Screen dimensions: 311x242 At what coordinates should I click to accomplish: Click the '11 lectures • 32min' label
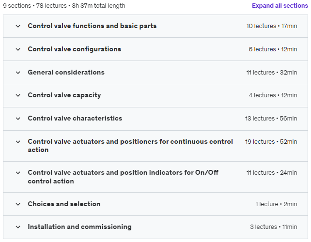pyautogui.click(x=272, y=72)
